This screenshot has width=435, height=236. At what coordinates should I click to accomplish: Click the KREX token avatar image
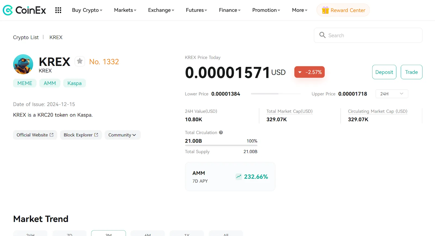[x=23, y=64]
